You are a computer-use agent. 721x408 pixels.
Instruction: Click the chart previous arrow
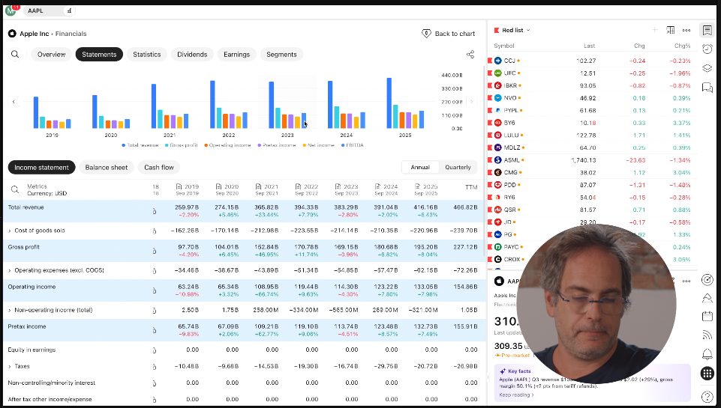14,101
